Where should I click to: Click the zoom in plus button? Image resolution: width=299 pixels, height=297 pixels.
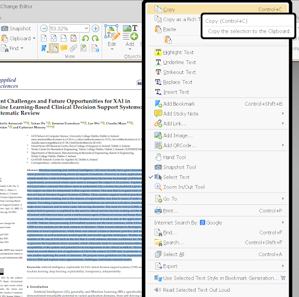(95, 29)
